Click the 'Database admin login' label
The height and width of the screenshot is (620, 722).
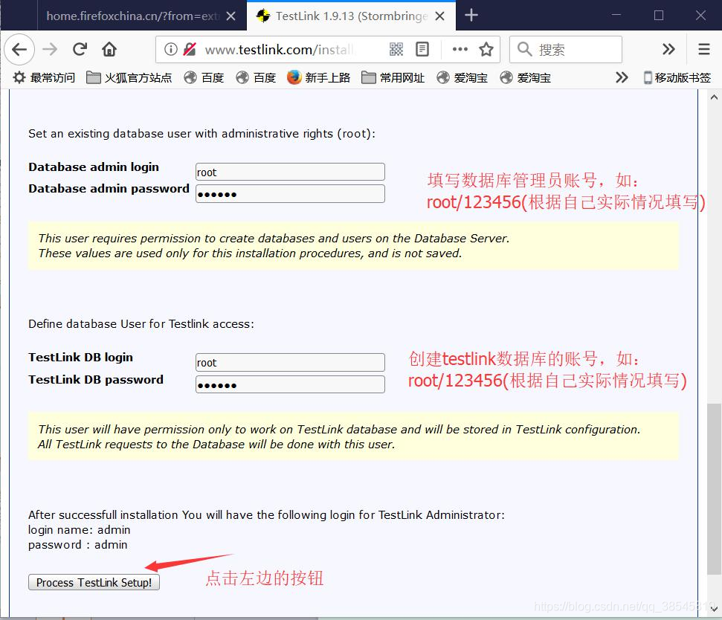(94, 167)
